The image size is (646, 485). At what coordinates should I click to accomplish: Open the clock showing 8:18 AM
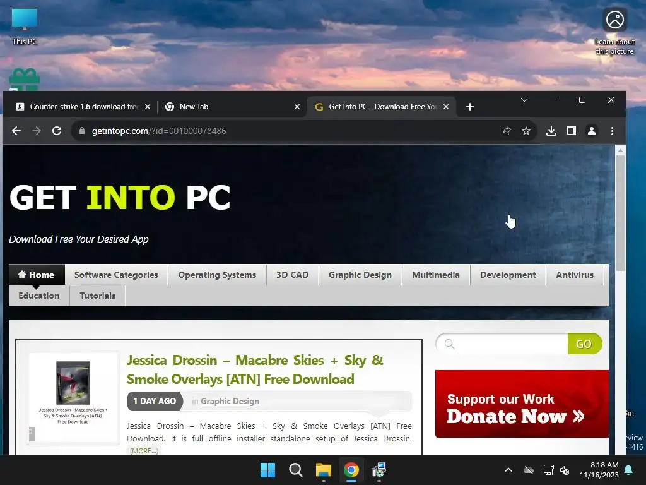[599, 470]
